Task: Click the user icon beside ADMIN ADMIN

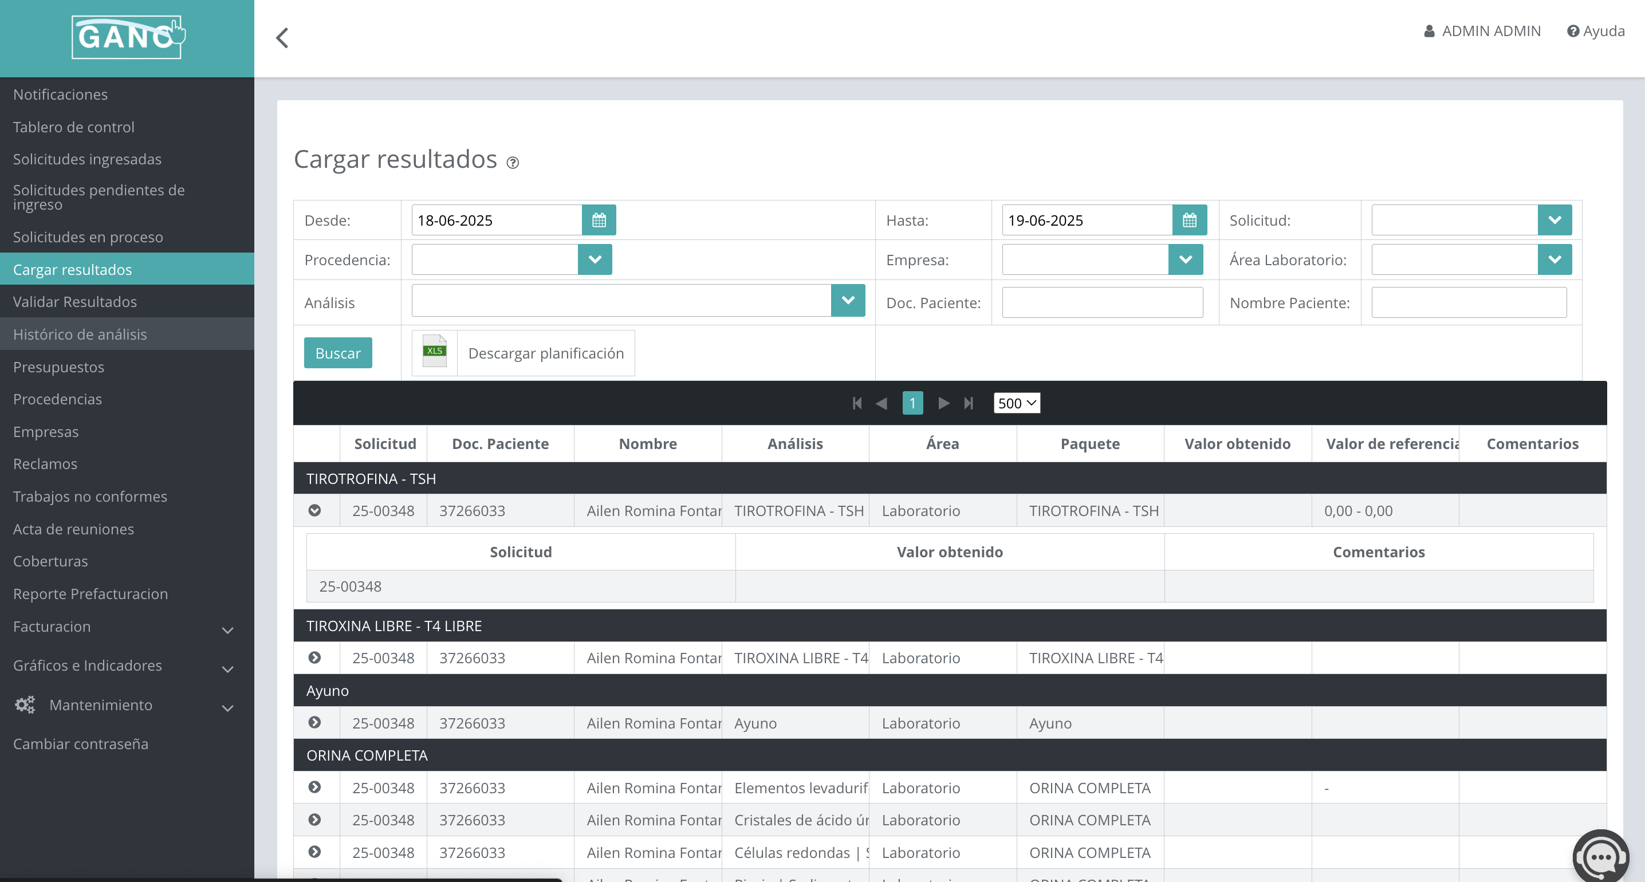Action: (x=1428, y=31)
